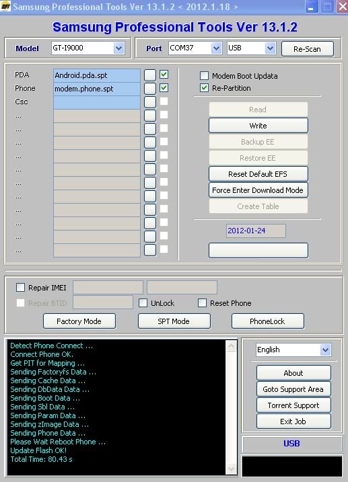Open the About dialog

tap(293, 373)
